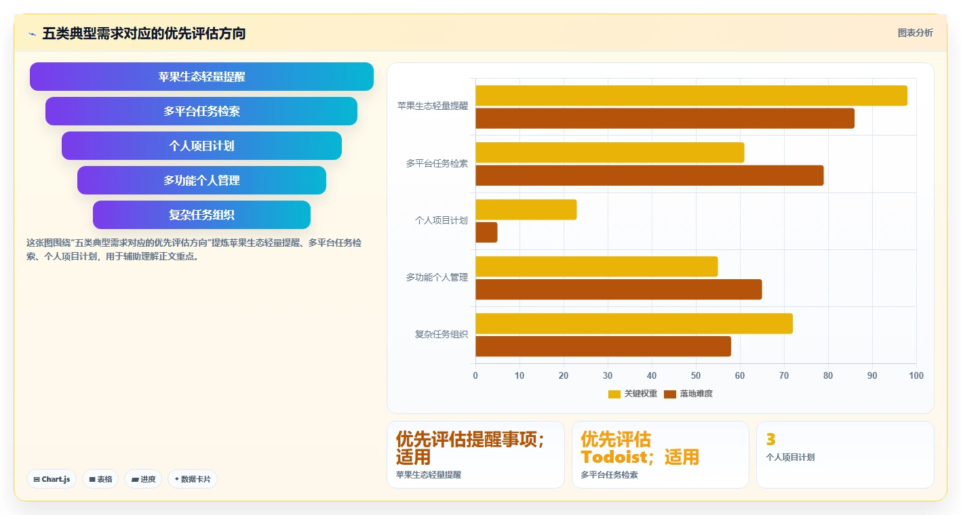Viewport: 961px width, 515px height.
Task: Click the y-axis label 多功能个人管理
Action: (437, 277)
